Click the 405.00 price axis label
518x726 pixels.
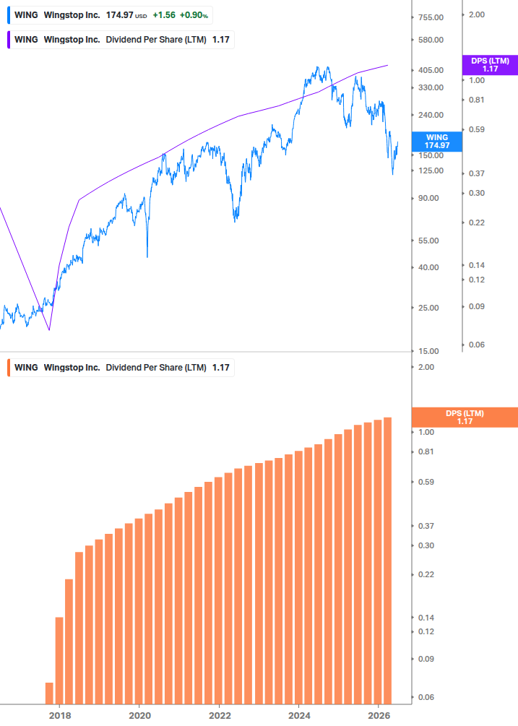tap(431, 70)
